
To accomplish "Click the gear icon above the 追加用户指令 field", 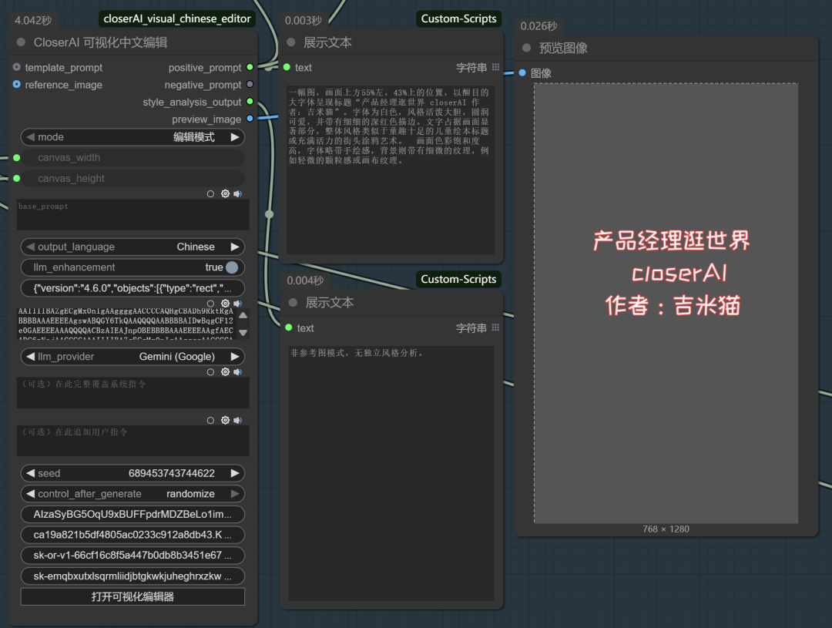I will [225, 420].
